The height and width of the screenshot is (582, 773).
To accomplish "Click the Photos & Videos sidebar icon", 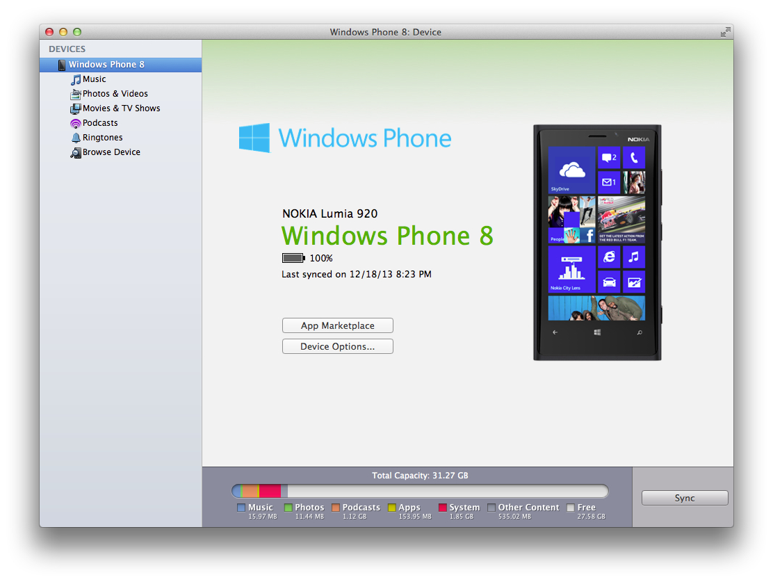I will 76,94.
